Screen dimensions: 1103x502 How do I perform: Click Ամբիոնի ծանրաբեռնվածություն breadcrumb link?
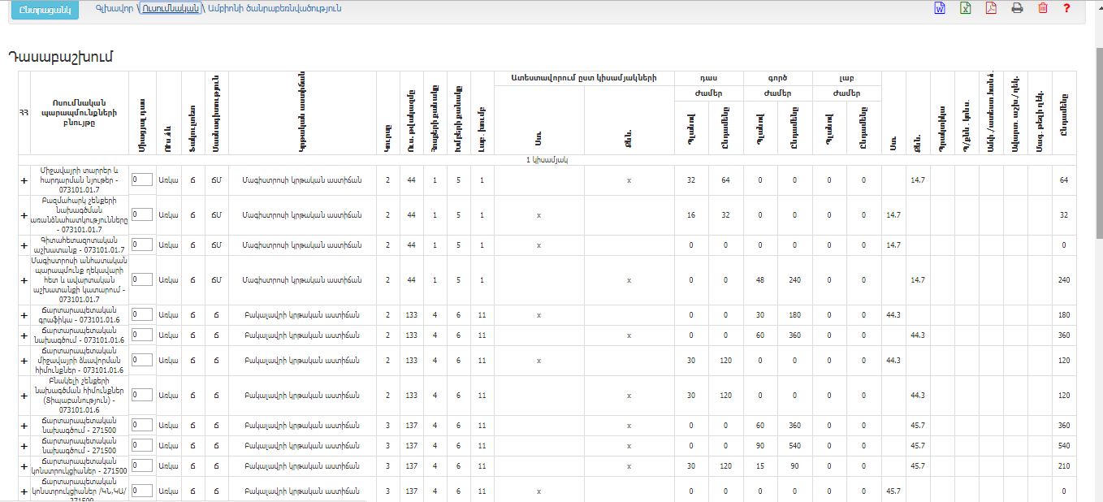(275, 8)
